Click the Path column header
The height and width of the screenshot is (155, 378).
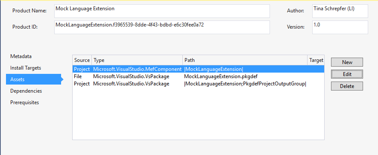coord(245,60)
